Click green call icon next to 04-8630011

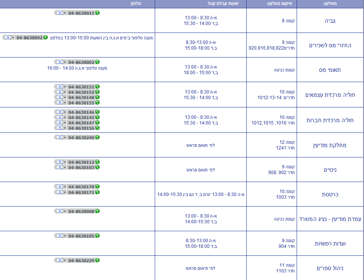98,13
